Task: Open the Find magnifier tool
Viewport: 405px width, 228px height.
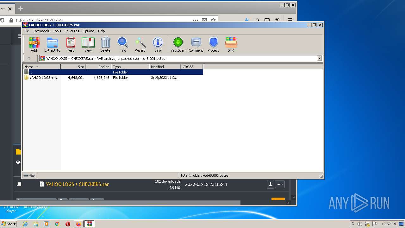Action: [x=123, y=44]
